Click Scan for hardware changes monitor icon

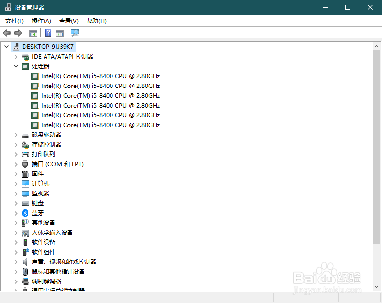coord(75,33)
